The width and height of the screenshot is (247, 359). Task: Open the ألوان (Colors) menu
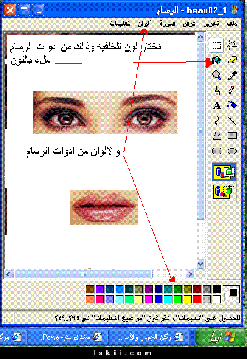coord(145,23)
